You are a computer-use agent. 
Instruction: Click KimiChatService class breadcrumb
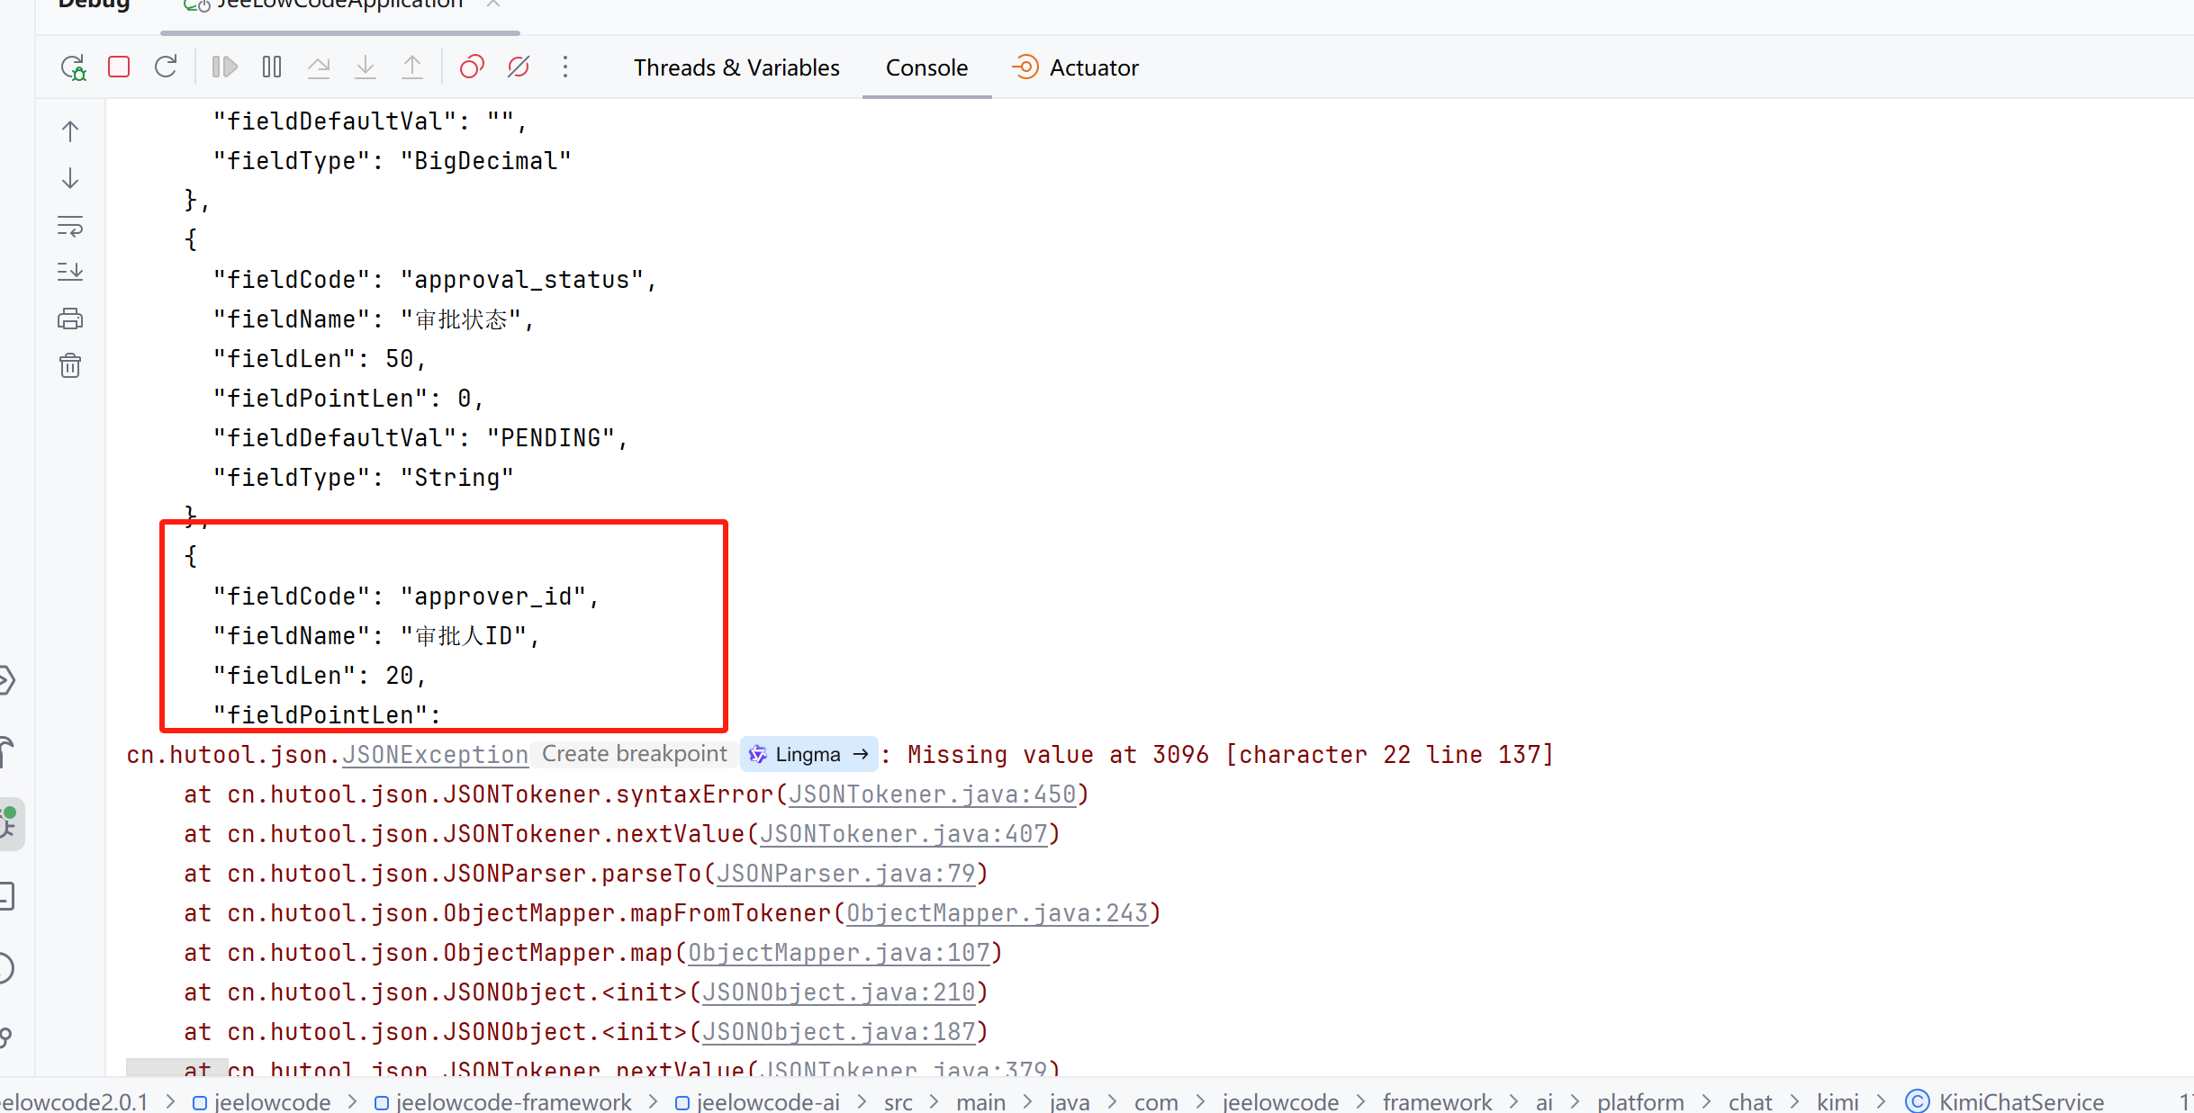[x=2005, y=1101]
